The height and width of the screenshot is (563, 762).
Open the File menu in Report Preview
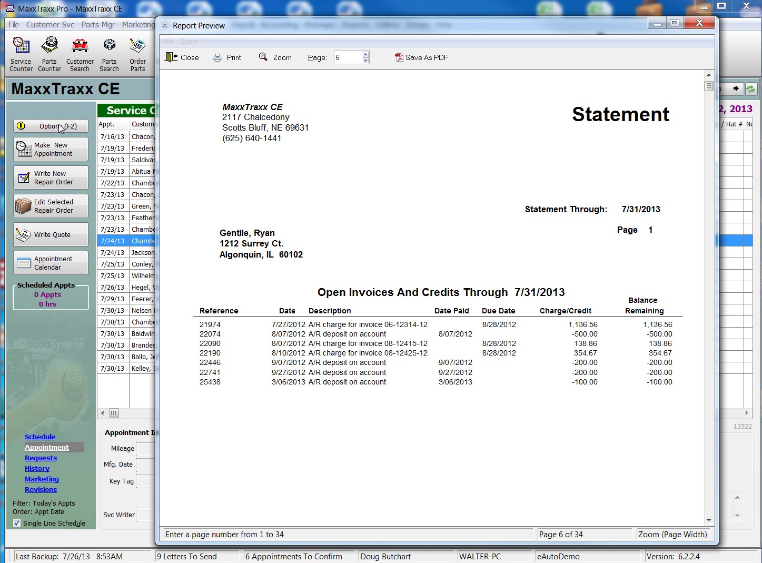(169, 42)
